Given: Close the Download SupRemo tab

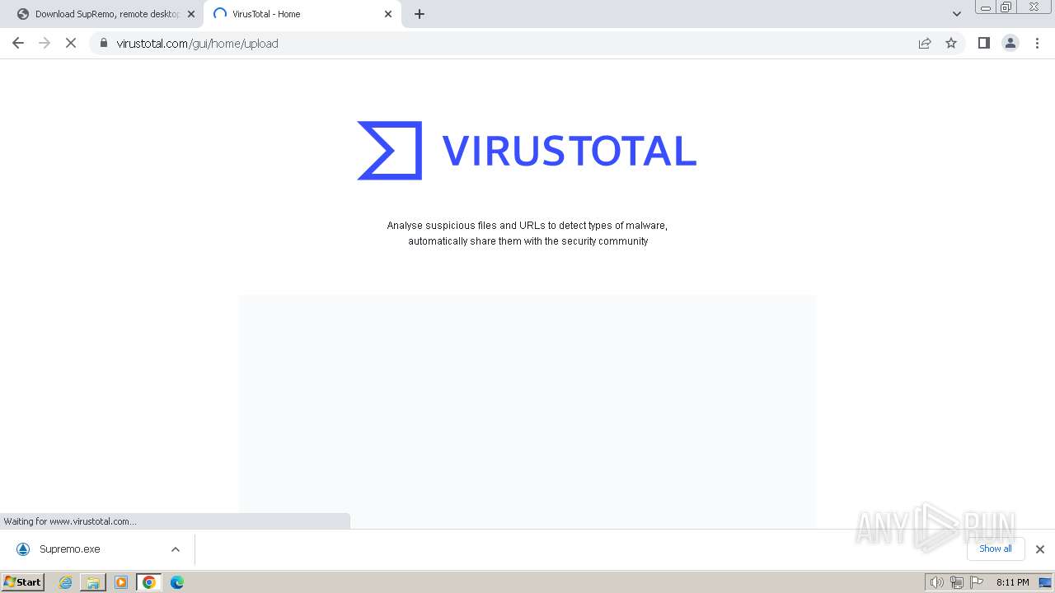Looking at the screenshot, I should [191, 14].
